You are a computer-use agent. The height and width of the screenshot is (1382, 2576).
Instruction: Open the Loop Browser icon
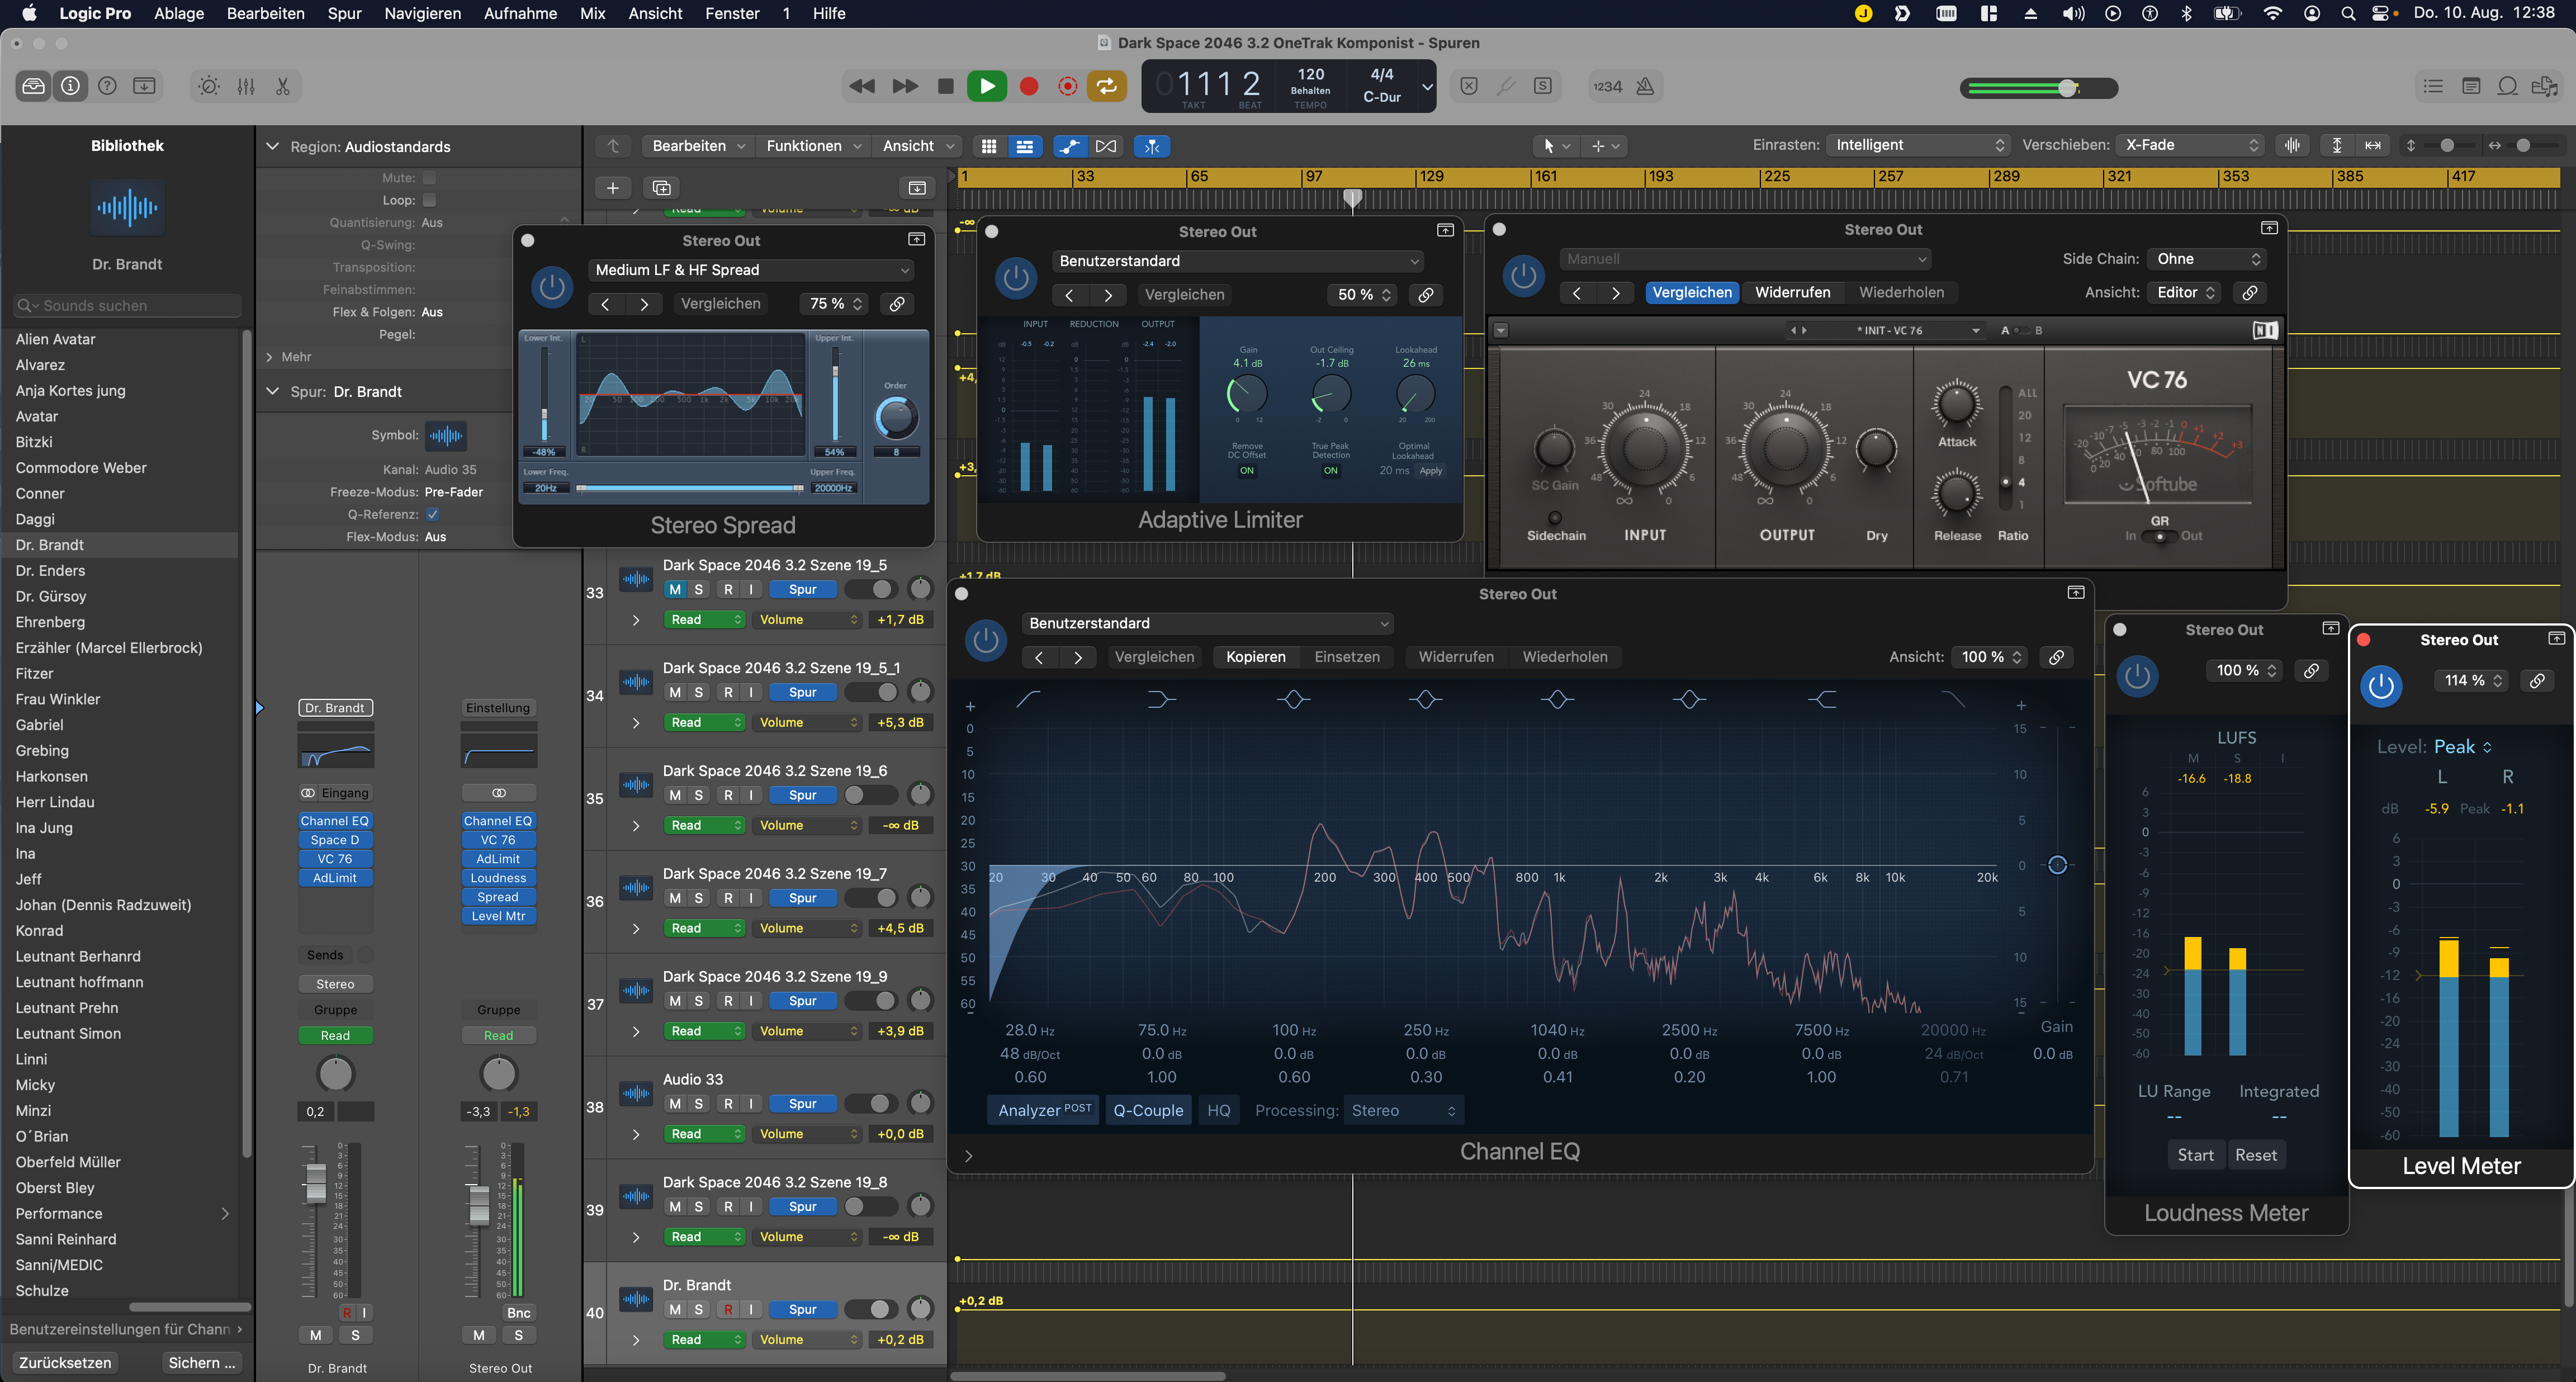(x=2507, y=86)
